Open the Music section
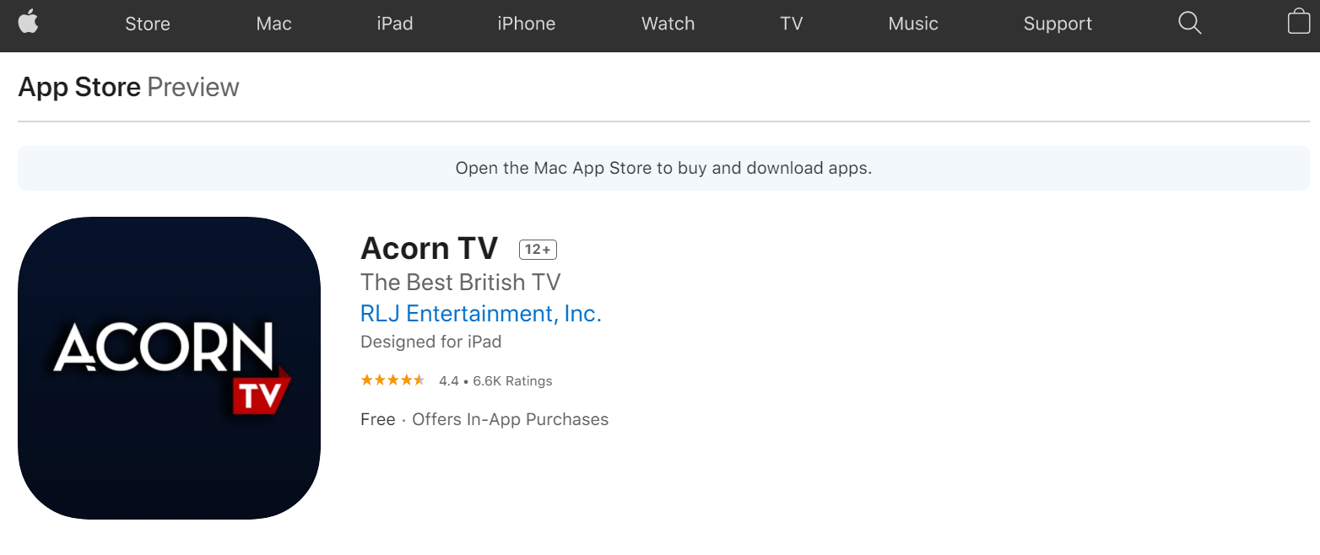The image size is (1320, 555). tap(913, 24)
